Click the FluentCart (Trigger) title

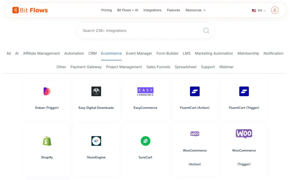point(244,108)
